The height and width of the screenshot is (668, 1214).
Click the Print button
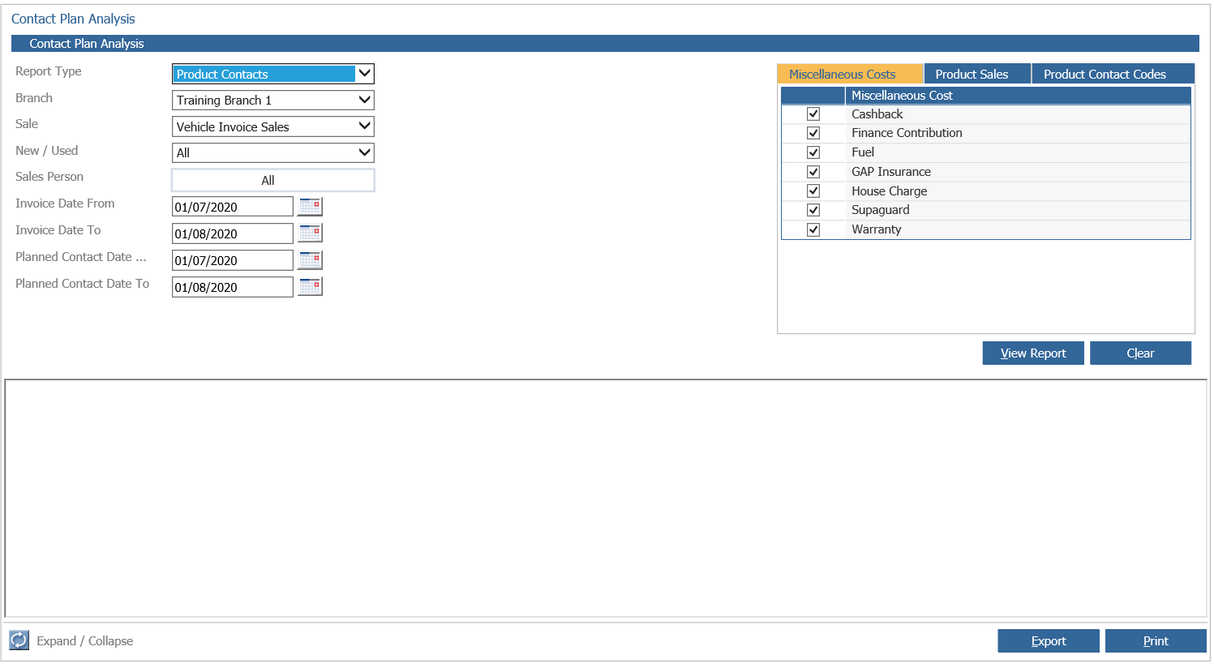coord(1156,640)
